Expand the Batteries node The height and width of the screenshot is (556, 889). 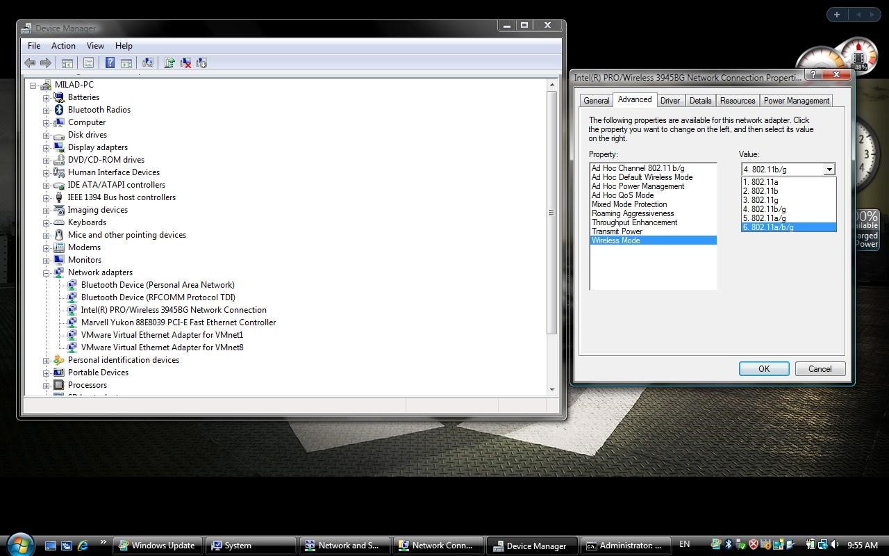[46, 97]
